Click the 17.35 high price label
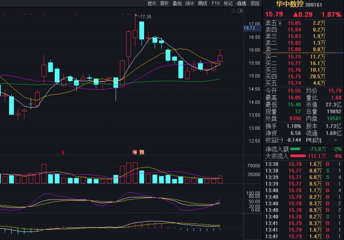The height and width of the screenshot is (240, 344). click(145, 17)
